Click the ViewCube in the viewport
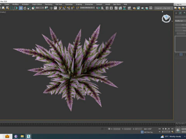Screen dimensions: 186x139 tap(166, 17)
